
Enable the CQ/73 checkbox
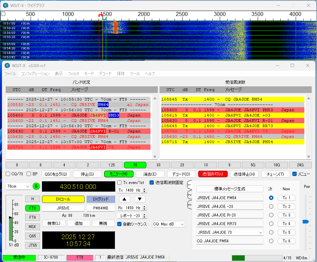point(8,174)
